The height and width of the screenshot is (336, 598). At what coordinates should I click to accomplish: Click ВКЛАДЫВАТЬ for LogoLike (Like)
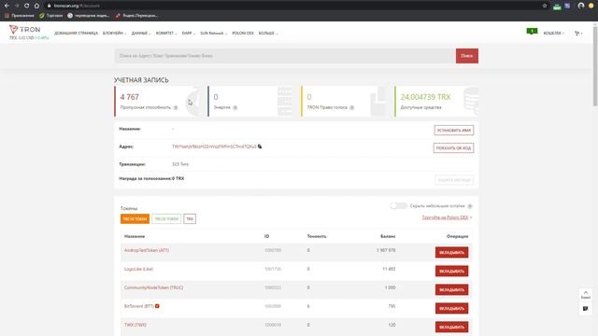tap(451, 272)
